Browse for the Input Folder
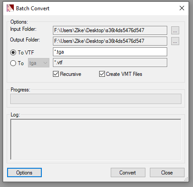This screenshot has height=187, width=193. click(x=175, y=30)
